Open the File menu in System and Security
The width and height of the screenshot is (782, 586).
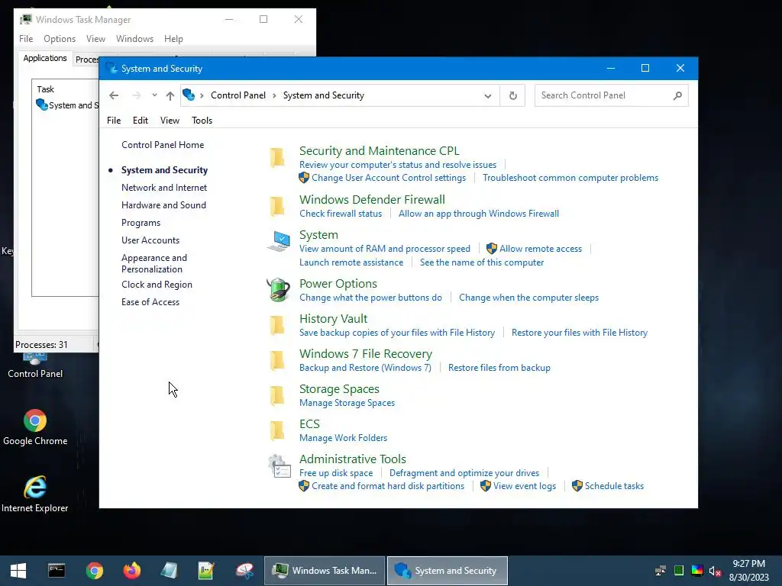tap(114, 121)
